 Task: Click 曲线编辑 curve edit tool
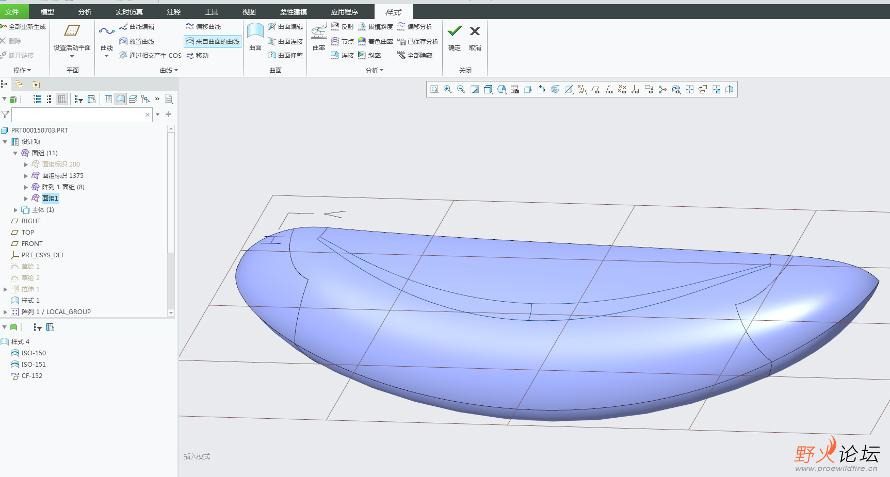(x=137, y=27)
